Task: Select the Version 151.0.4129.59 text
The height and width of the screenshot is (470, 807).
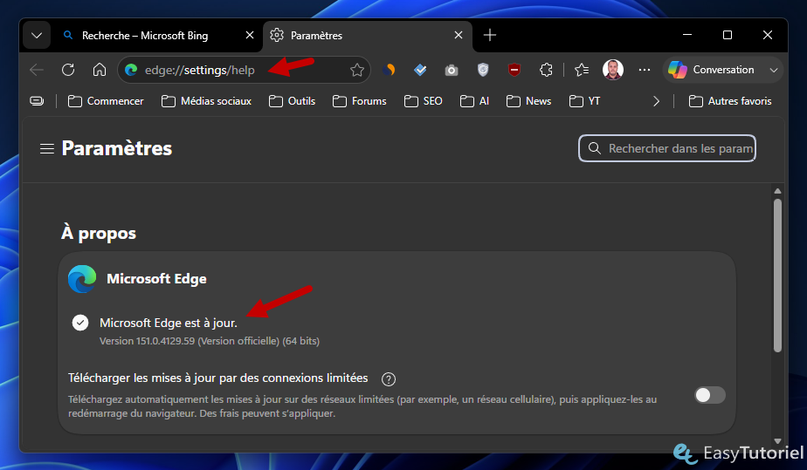Action: coord(210,341)
